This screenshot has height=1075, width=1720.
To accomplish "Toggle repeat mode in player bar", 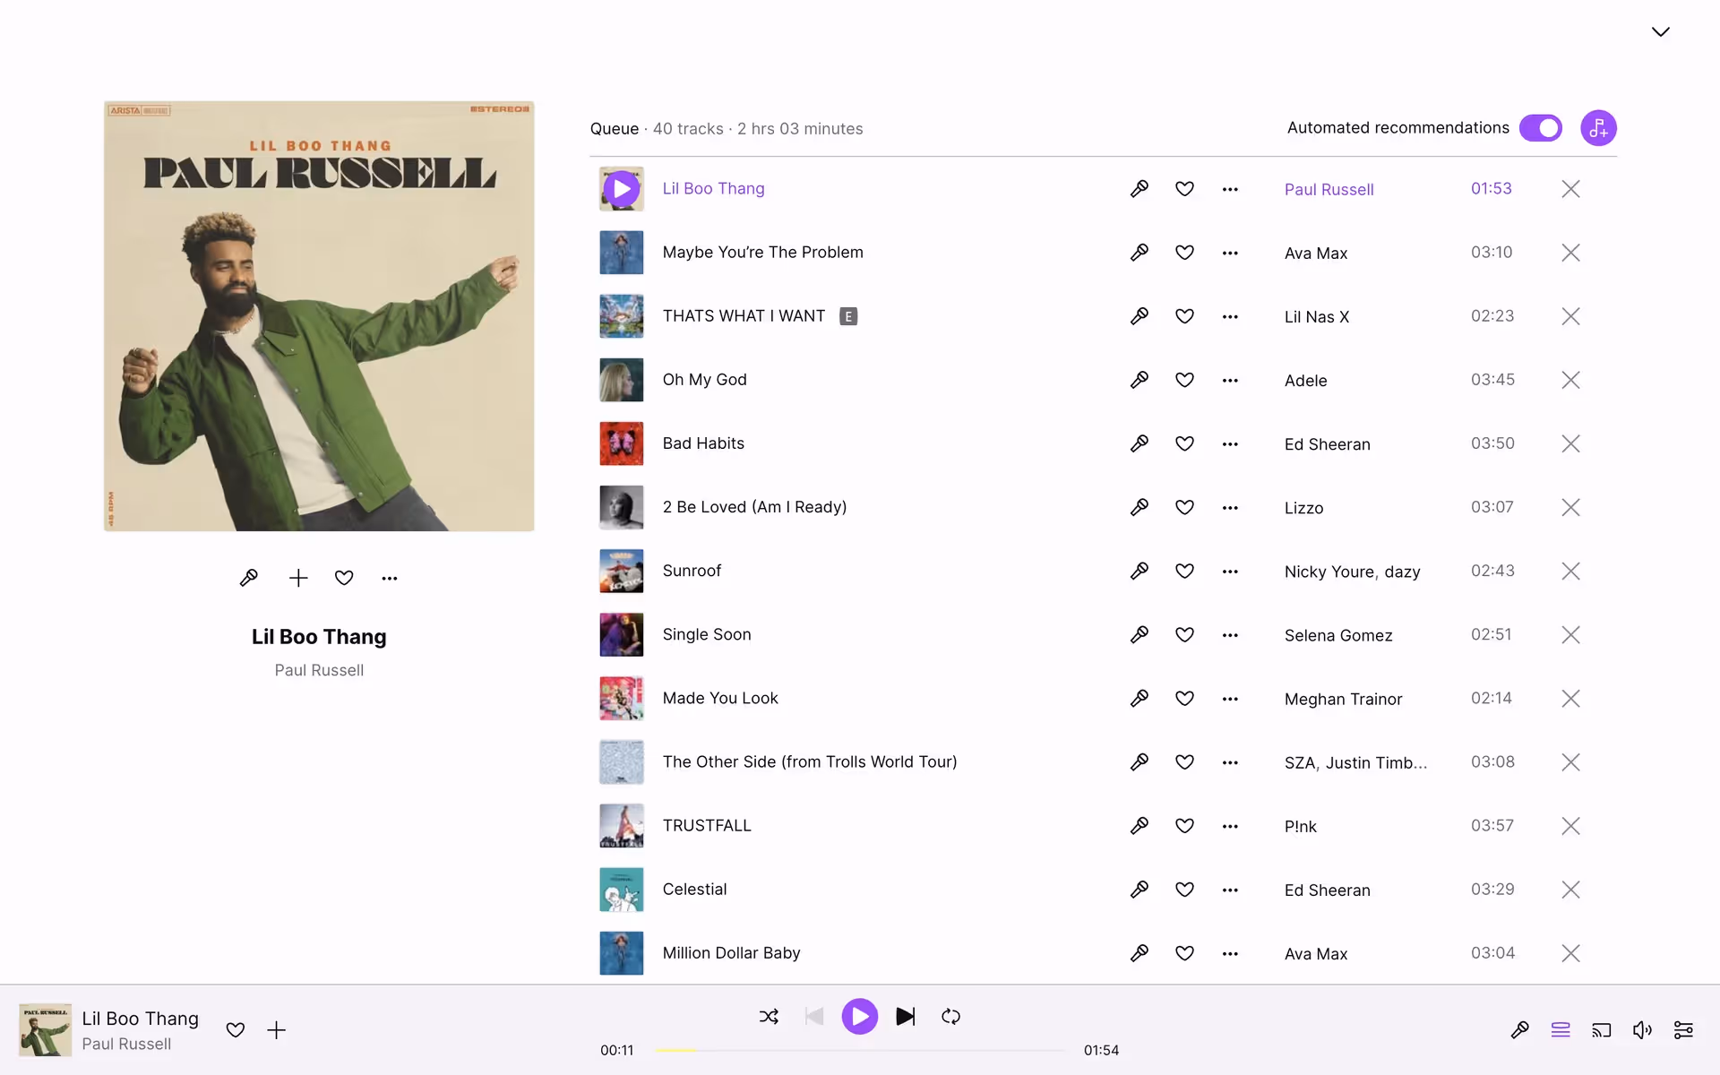I will [950, 1016].
